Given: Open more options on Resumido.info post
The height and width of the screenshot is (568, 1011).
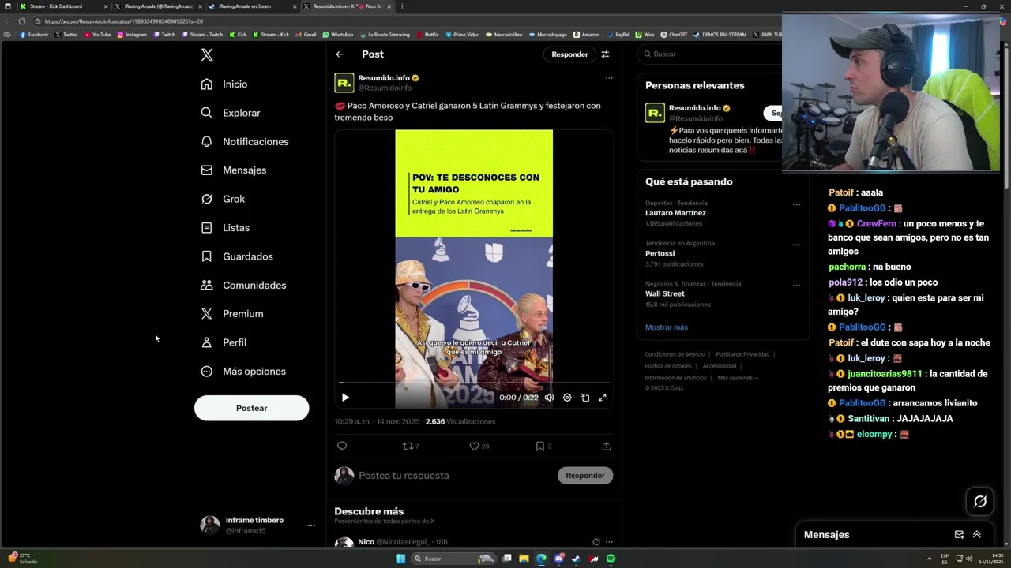Looking at the screenshot, I should point(609,78).
